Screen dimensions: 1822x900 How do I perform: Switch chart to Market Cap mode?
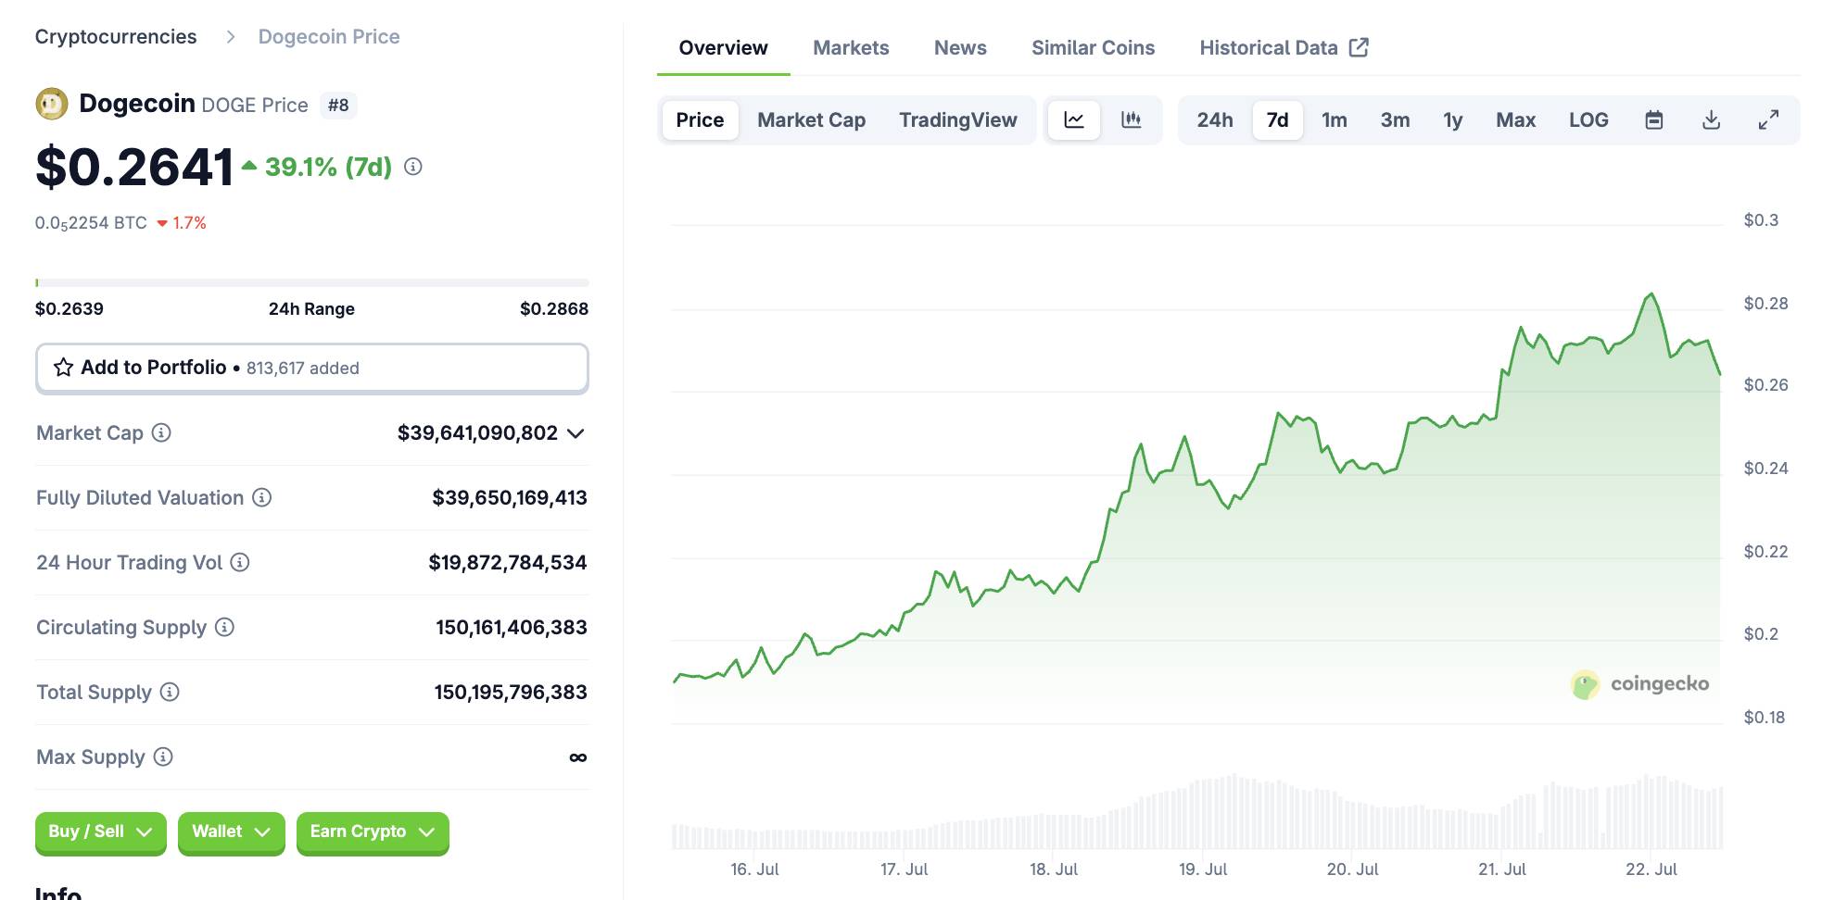[811, 120]
